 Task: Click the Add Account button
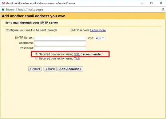click(70, 69)
